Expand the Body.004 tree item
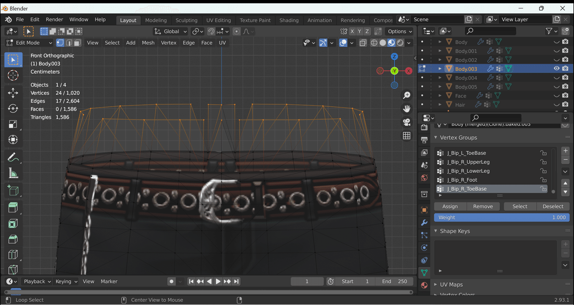Screen dimensions: 574x305 click(440, 78)
